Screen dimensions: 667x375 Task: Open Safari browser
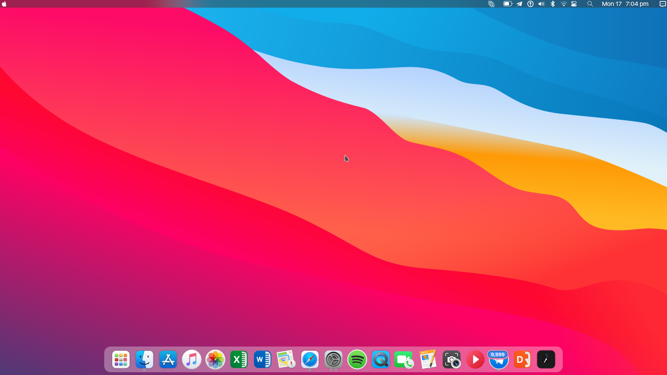(x=310, y=359)
